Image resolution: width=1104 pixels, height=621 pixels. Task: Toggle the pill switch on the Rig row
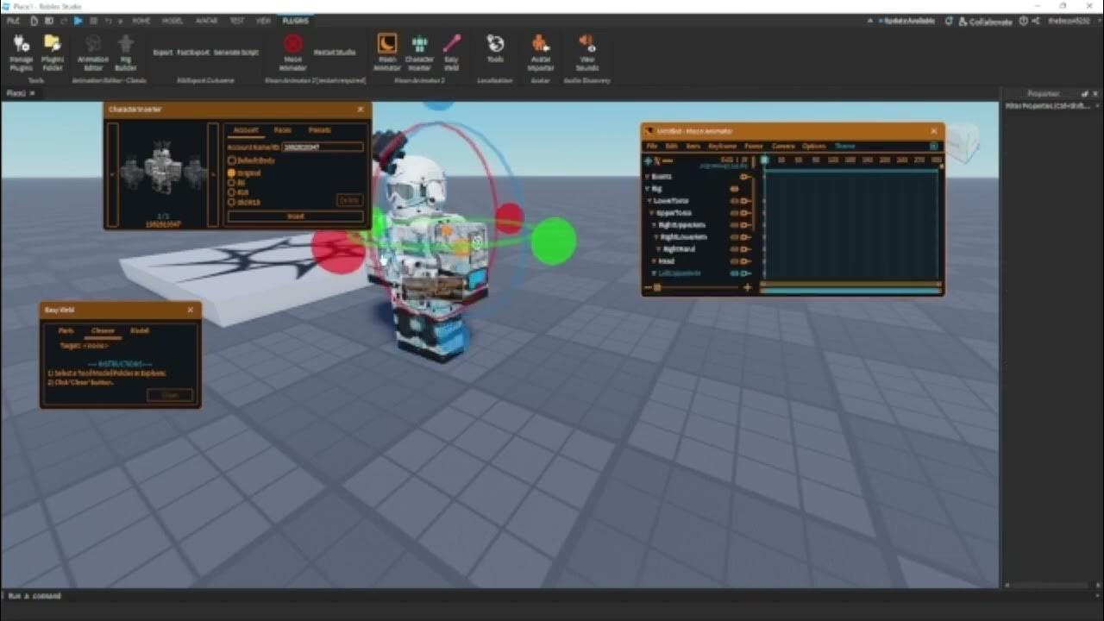tap(735, 188)
